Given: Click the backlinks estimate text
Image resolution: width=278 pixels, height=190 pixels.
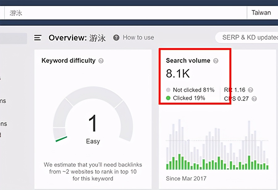Looking at the screenshot, I should [93, 171].
